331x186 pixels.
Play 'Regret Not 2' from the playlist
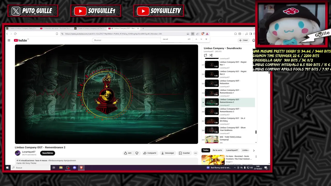click(228, 74)
